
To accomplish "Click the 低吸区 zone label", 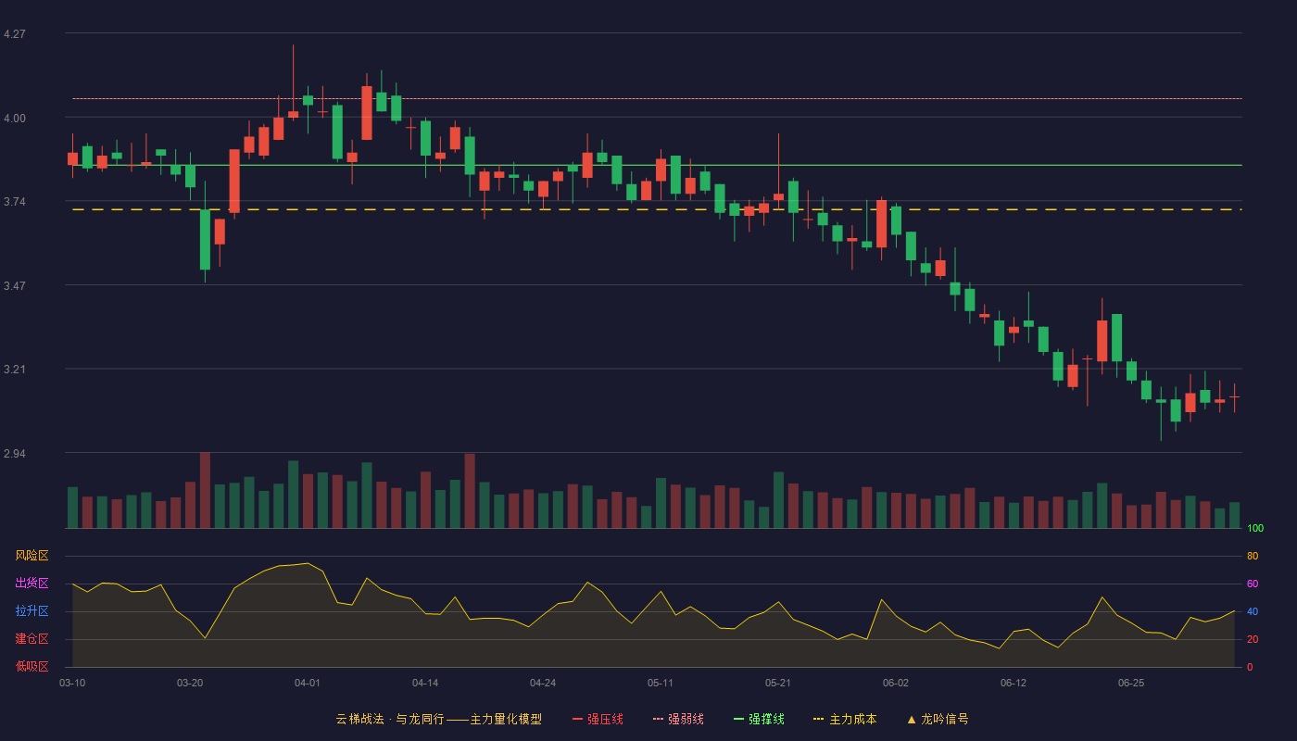I will click(x=31, y=666).
